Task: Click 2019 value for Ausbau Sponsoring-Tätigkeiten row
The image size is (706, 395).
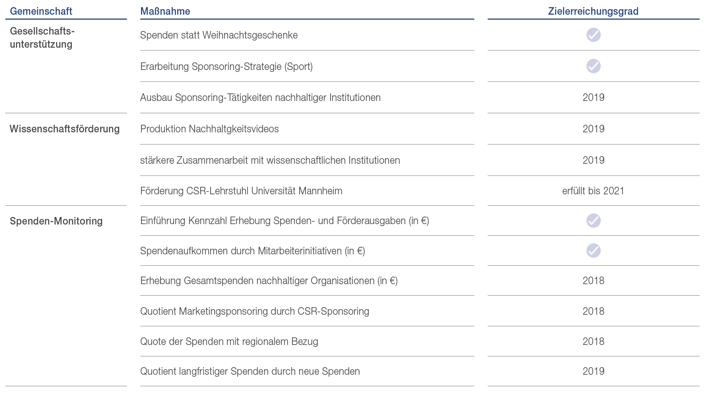Action: (x=593, y=97)
